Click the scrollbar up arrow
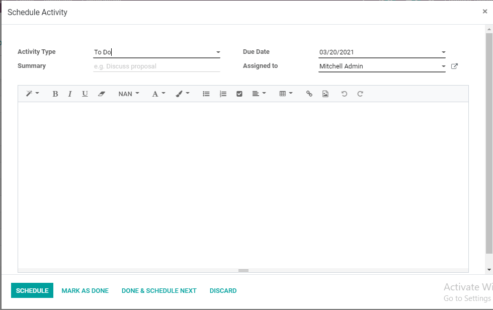493x310 pixels. pos(489,29)
